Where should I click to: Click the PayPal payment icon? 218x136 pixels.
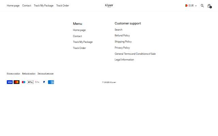44,82
